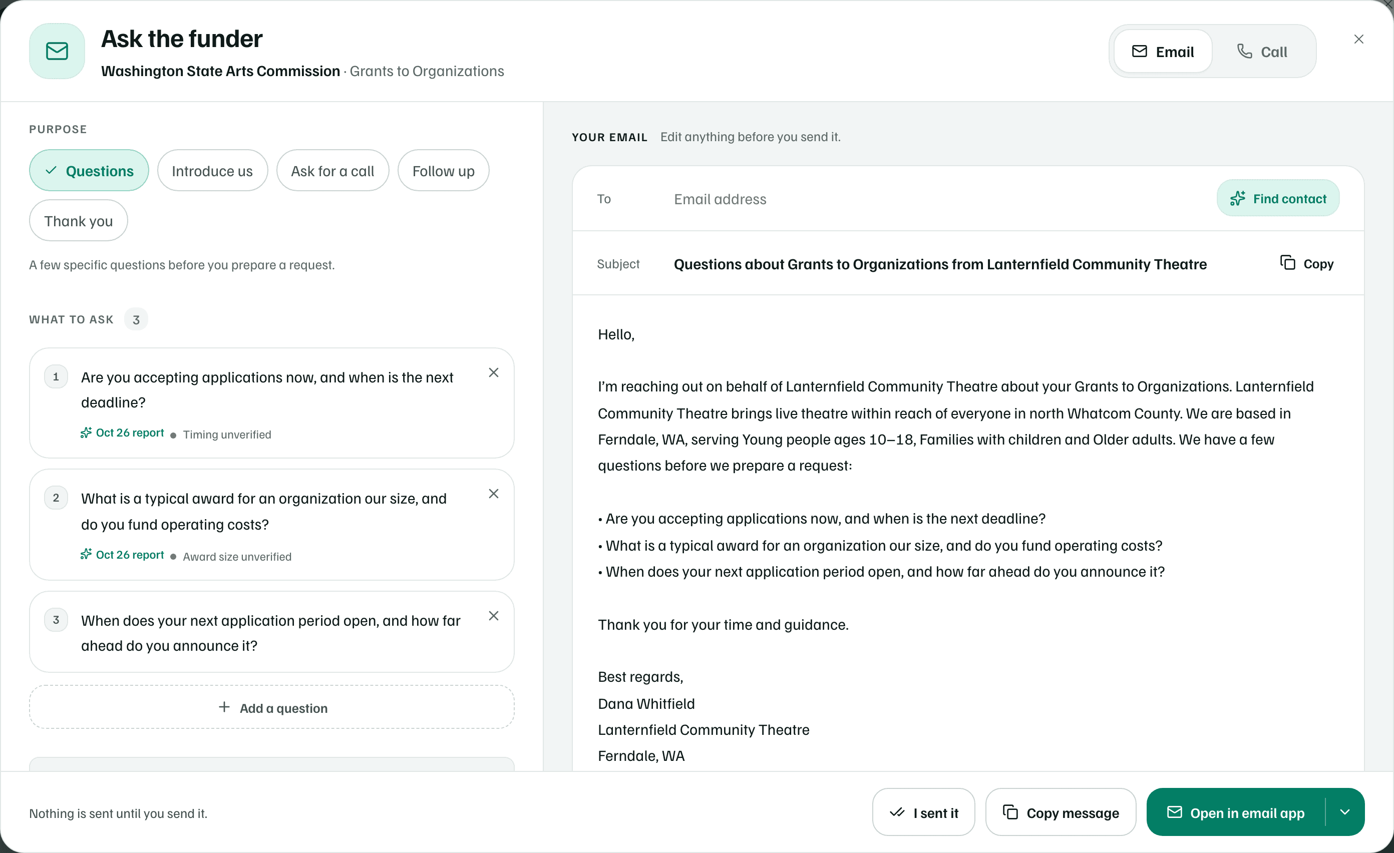
Task: Open Oct 26 report link under question 1
Action: coord(122,433)
